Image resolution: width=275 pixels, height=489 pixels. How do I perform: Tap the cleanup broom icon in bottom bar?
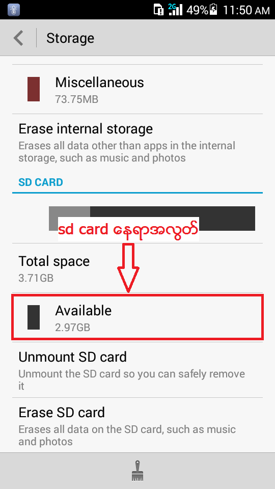click(137, 471)
